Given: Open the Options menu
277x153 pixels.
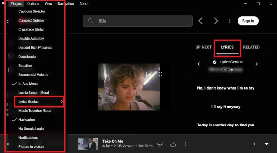Looking at the screenshot, I should coord(33,3).
